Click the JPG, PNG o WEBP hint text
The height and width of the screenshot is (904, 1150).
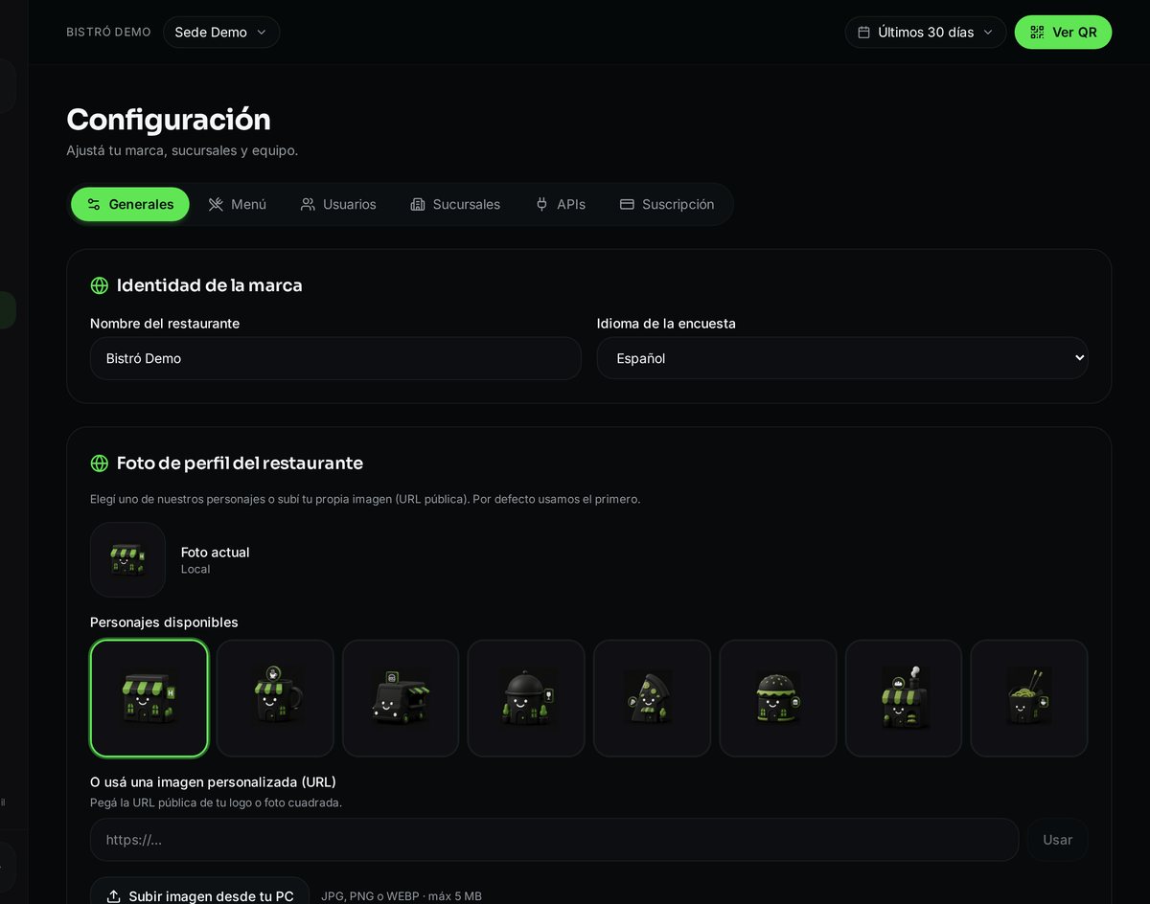coord(402,896)
